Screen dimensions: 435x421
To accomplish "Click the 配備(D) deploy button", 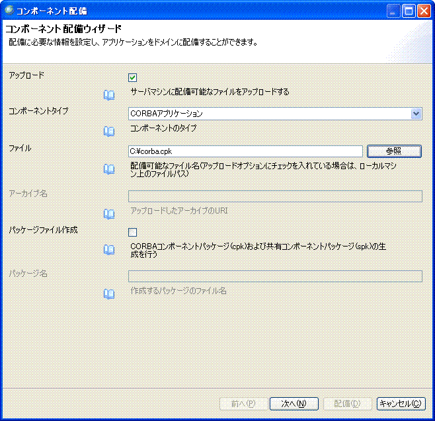I will 347,404.
